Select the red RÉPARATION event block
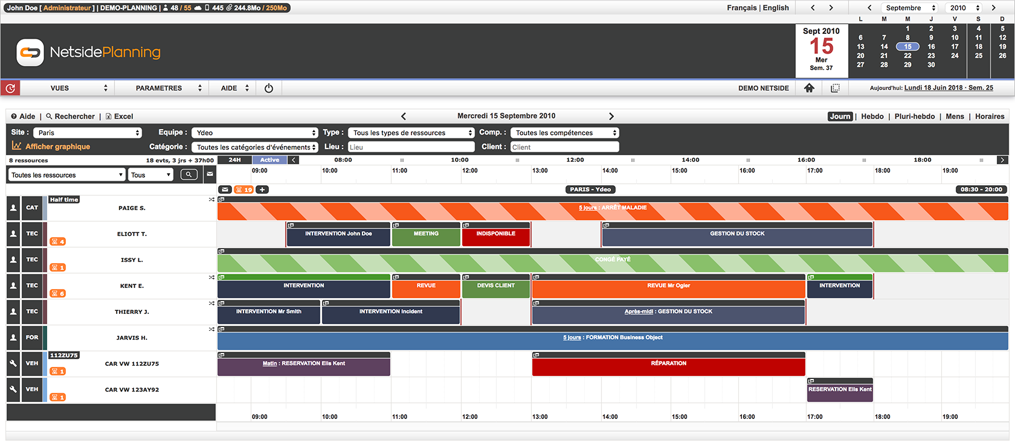The image size is (1015, 443). pyautogui.click(x=668, y=366)
